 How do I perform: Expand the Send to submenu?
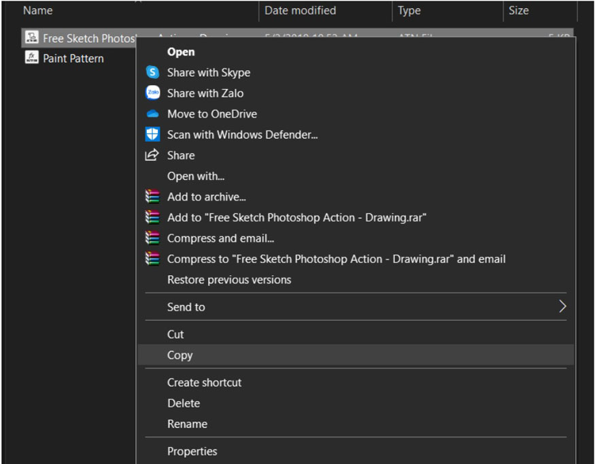click(x=186, y=307)
